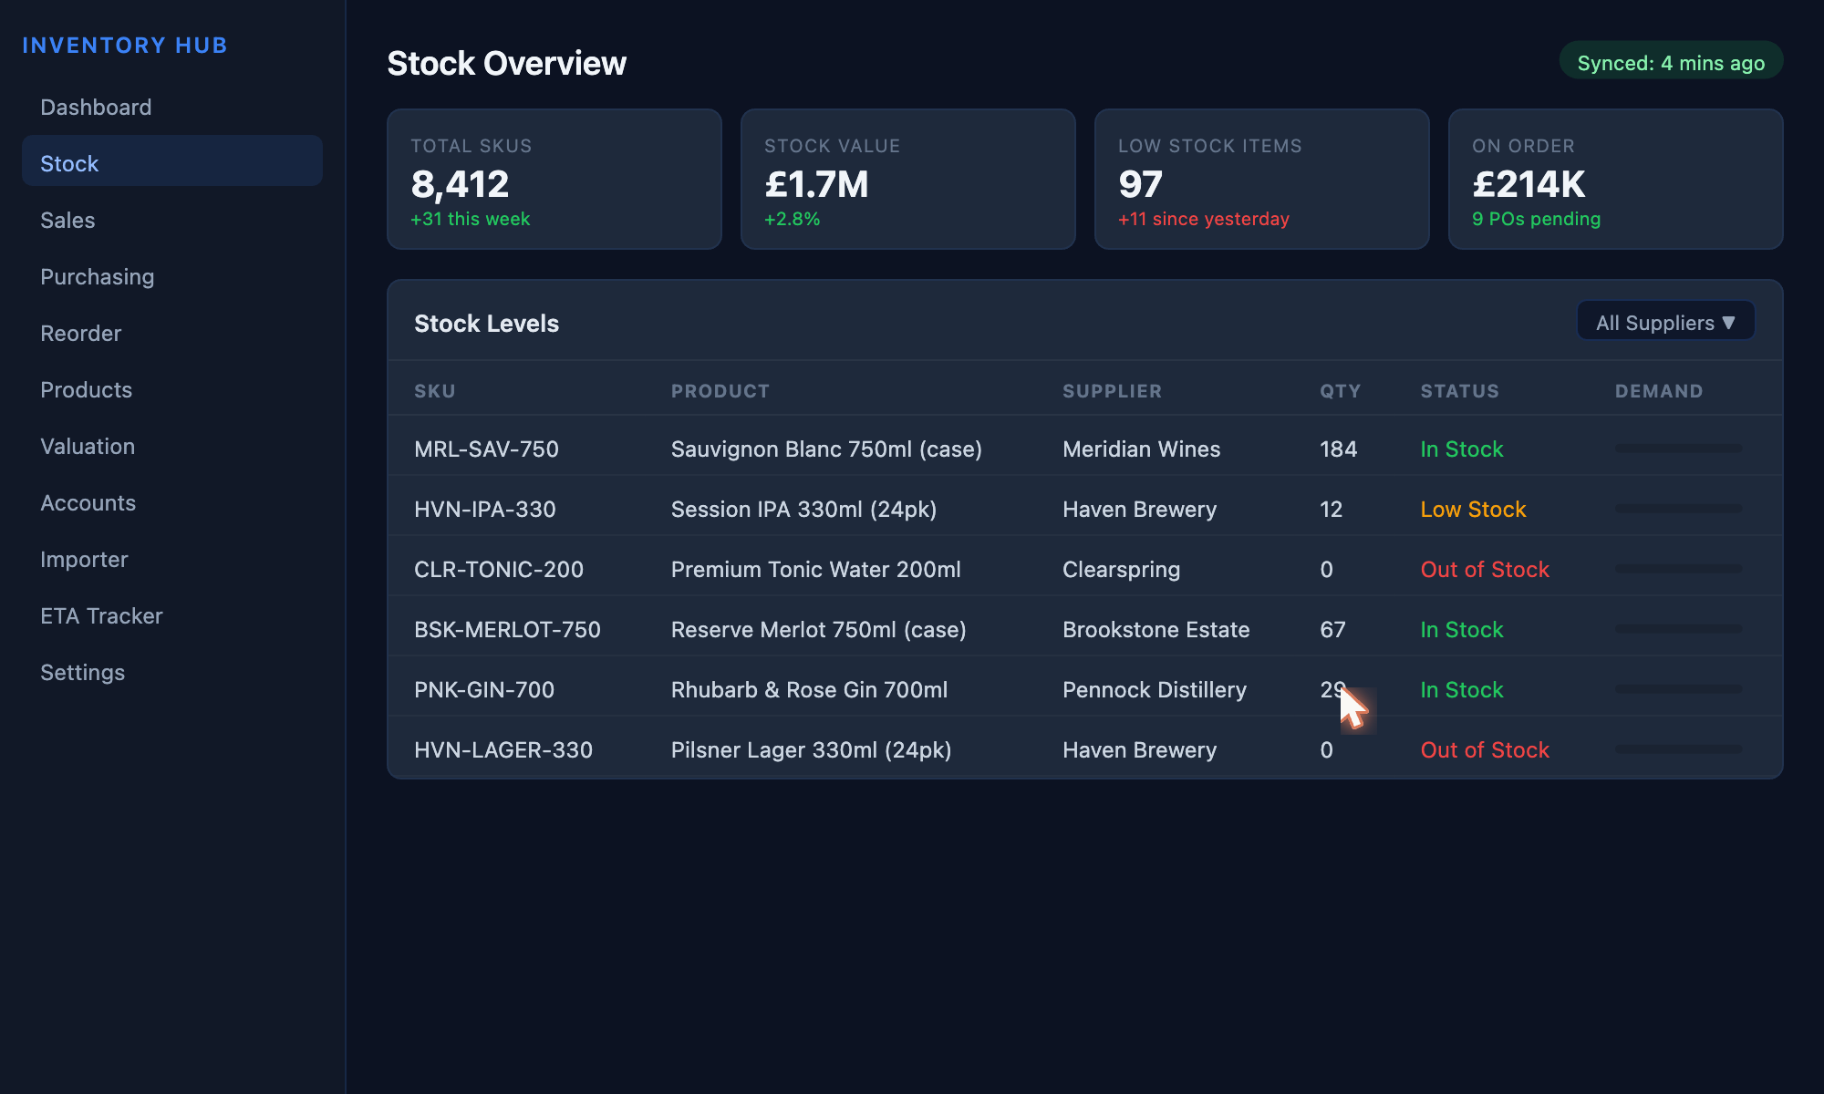Click demand bar for Session IPA row
The image size is (1824, 1094).
point(1678,509)
